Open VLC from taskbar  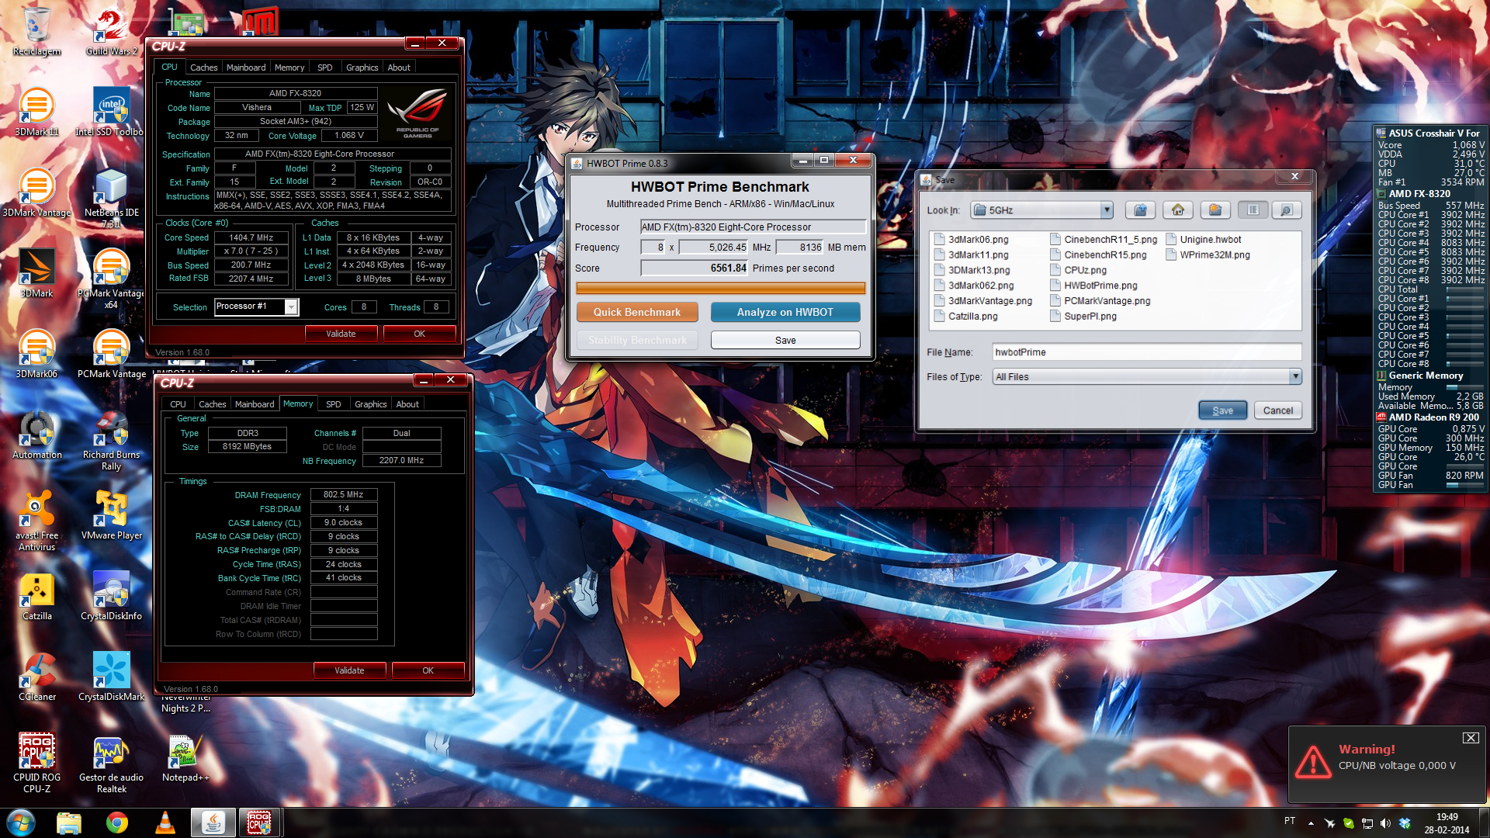pyautogui.click(x=165, y=822)
